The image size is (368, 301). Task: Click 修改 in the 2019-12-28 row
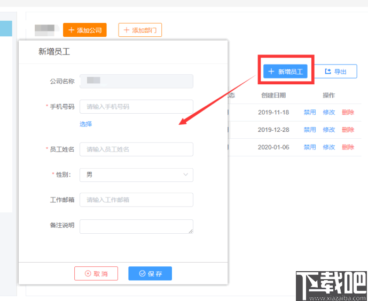point(329,130)
